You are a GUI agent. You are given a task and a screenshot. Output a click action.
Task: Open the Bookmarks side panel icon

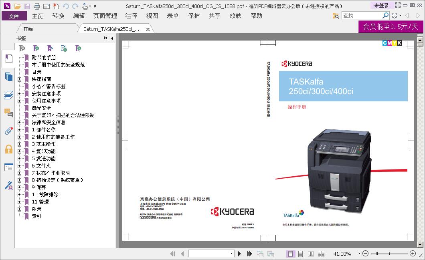[x=9, y=58]
